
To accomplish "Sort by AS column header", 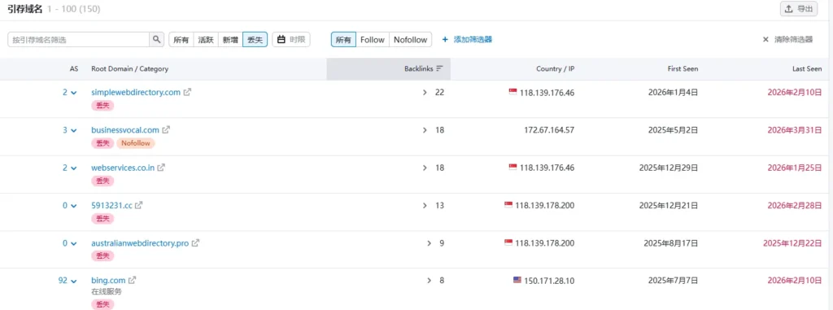I will pos(74,68).
